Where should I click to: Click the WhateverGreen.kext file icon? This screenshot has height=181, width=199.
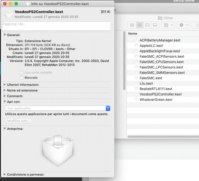coord(136,99)
